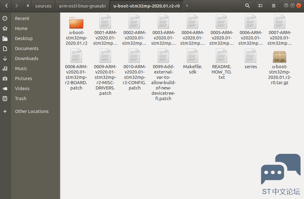Click the left path-scroll arrow before 'sources'
The width and height of the screenshot is (304, 199).
[28, 6]
